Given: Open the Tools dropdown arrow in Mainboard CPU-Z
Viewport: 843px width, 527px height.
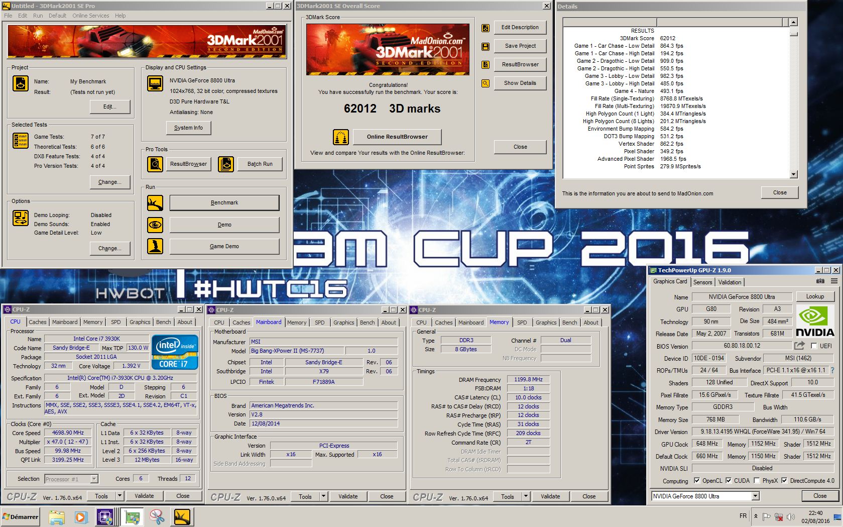Looking at the screenshot, I should click(x=323, y=496).
